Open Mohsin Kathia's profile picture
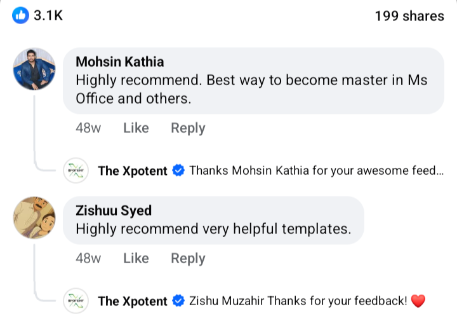The image size is (457, 323). [x=34, y=69]
